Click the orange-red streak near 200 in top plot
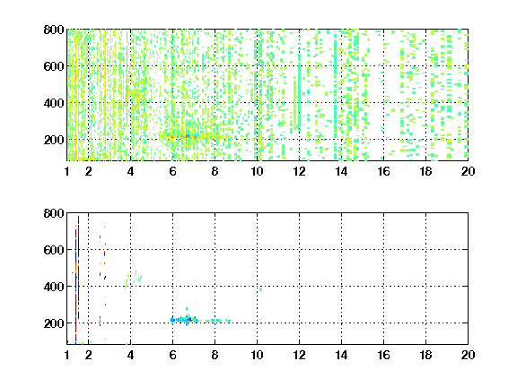Image resolution: width=517 pixels, height=387 pixels. pos(195,136)
